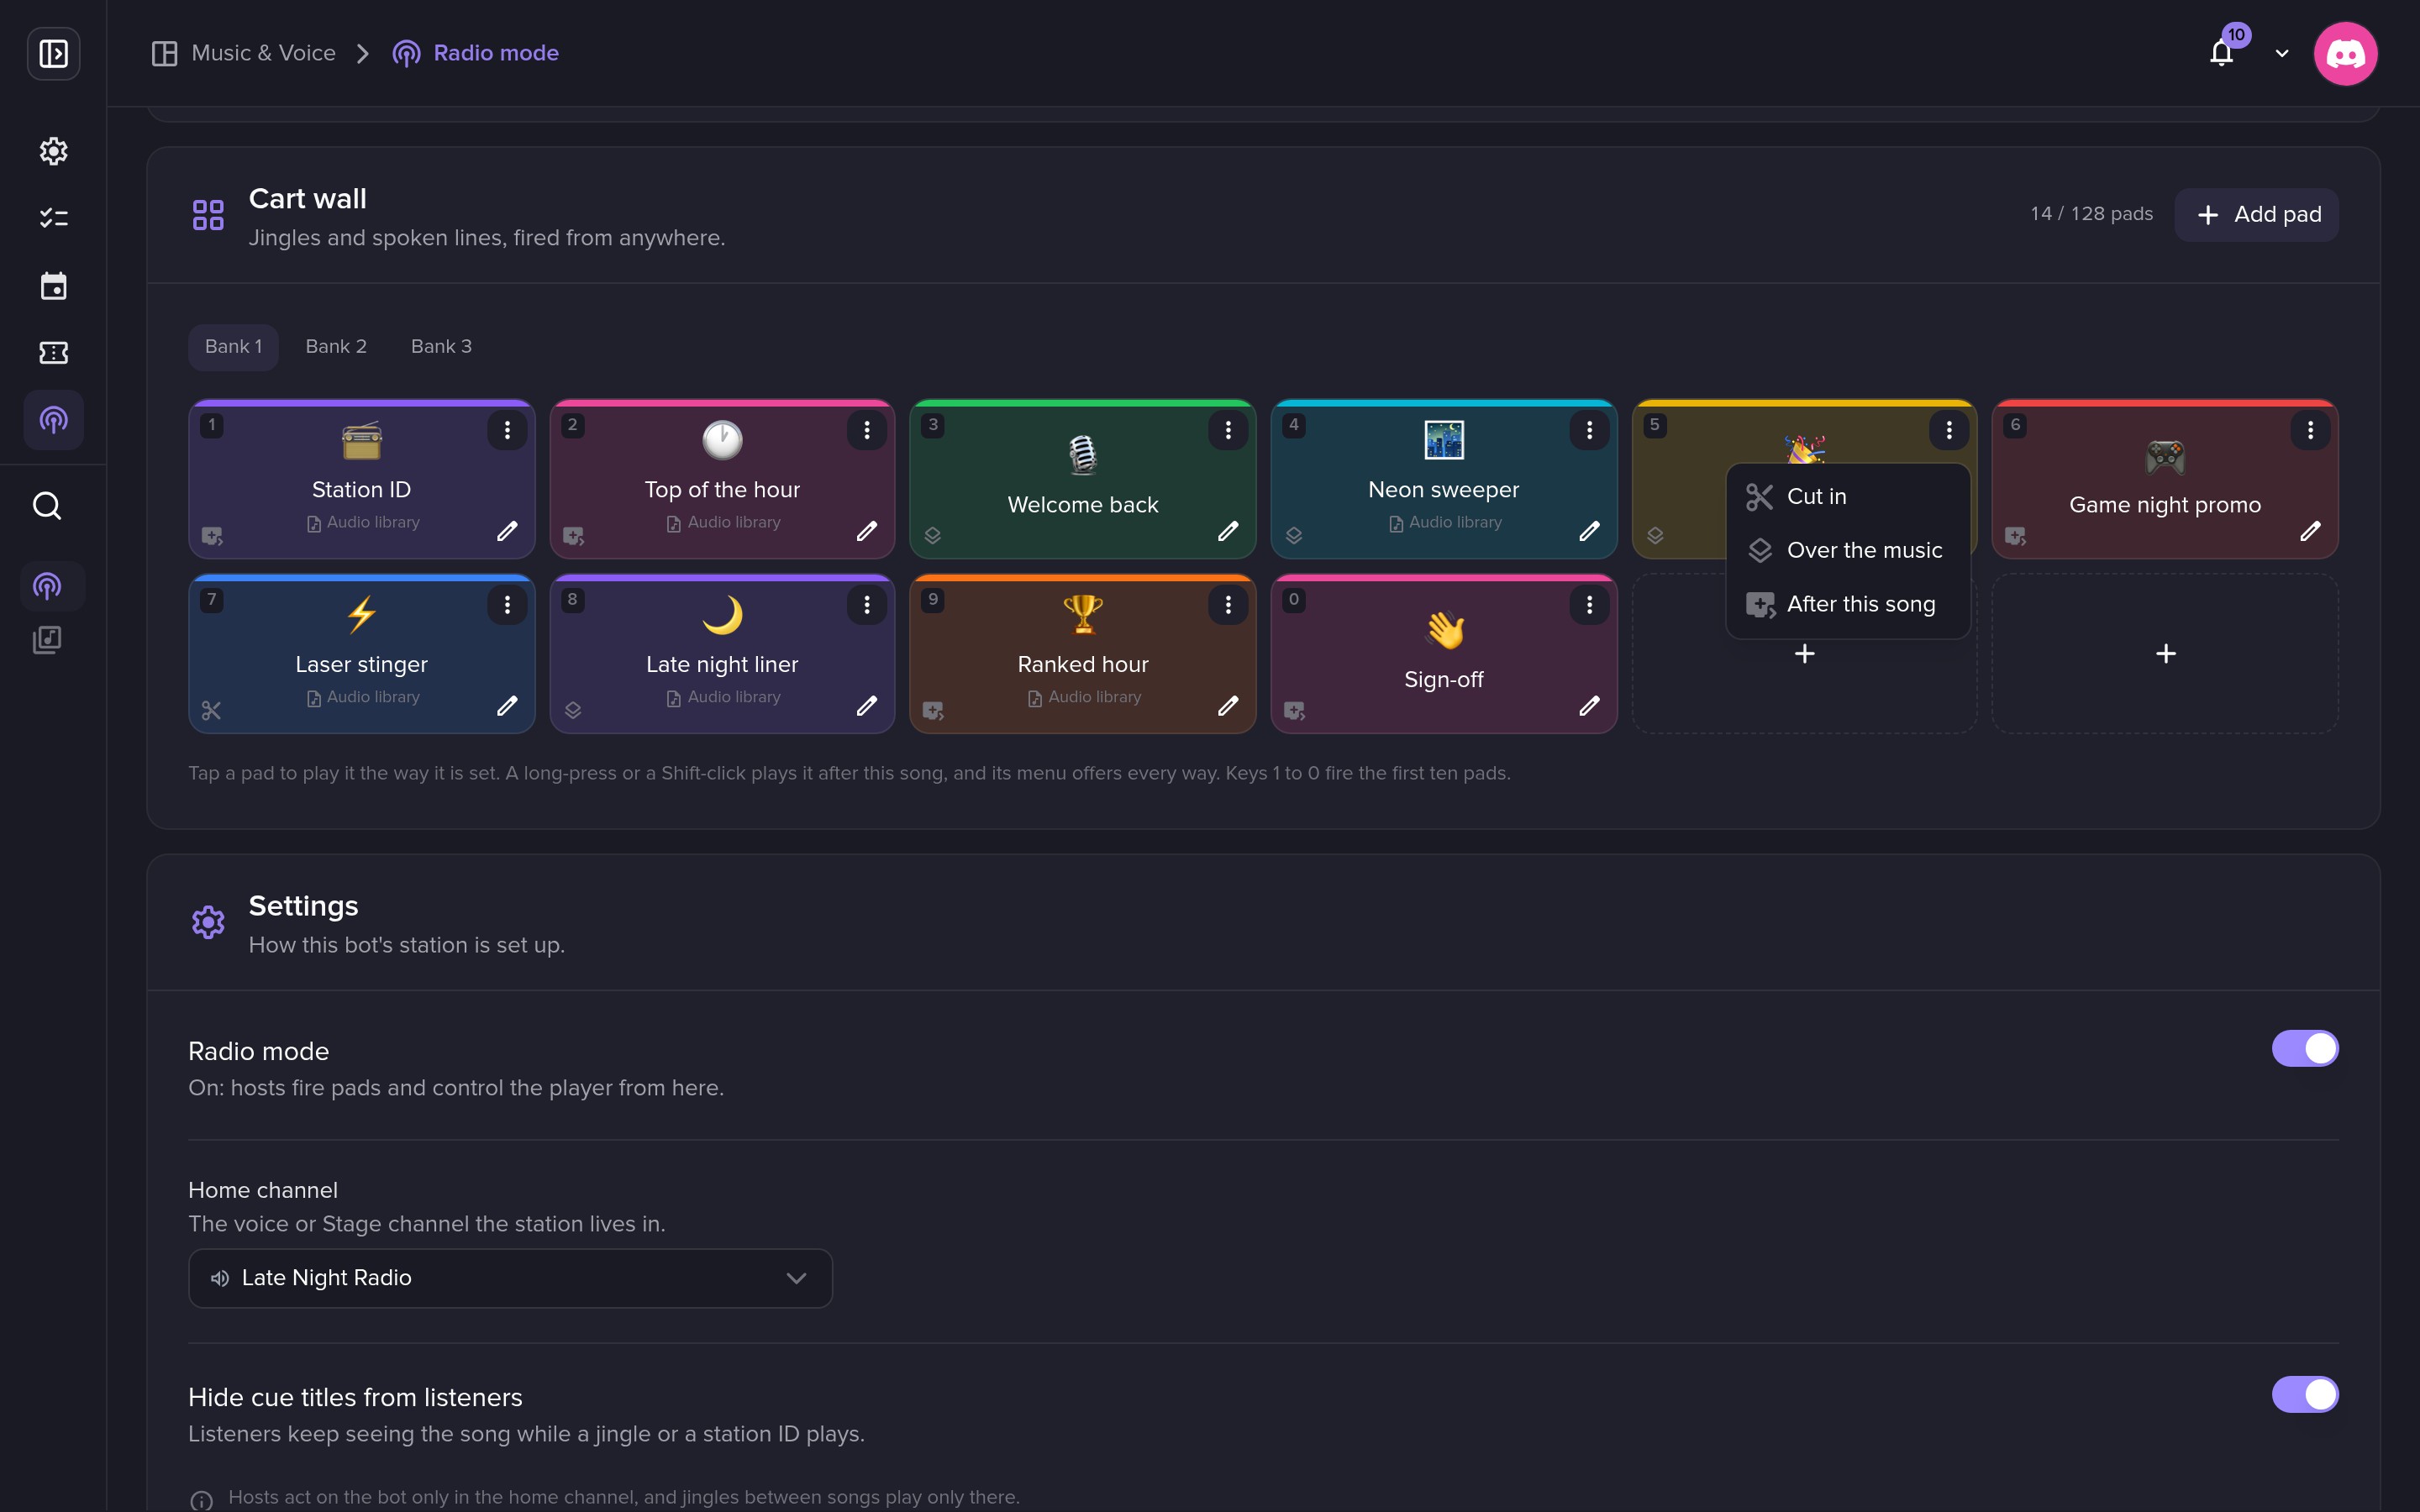Click the Discord avatar at top right
Viewport: 2420px width, 1512px height.
[2345, 53]
